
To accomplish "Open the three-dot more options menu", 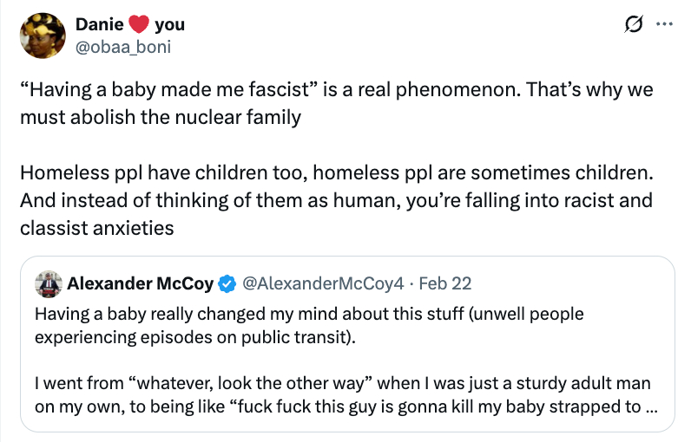I will 665,25.
